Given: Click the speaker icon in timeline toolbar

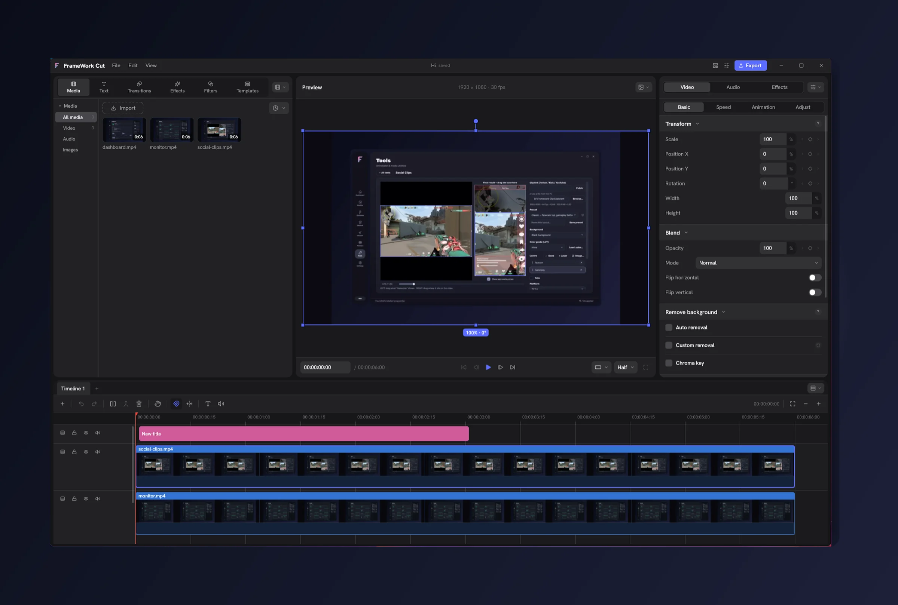Looking at the screenshot, I should point(221,403).
